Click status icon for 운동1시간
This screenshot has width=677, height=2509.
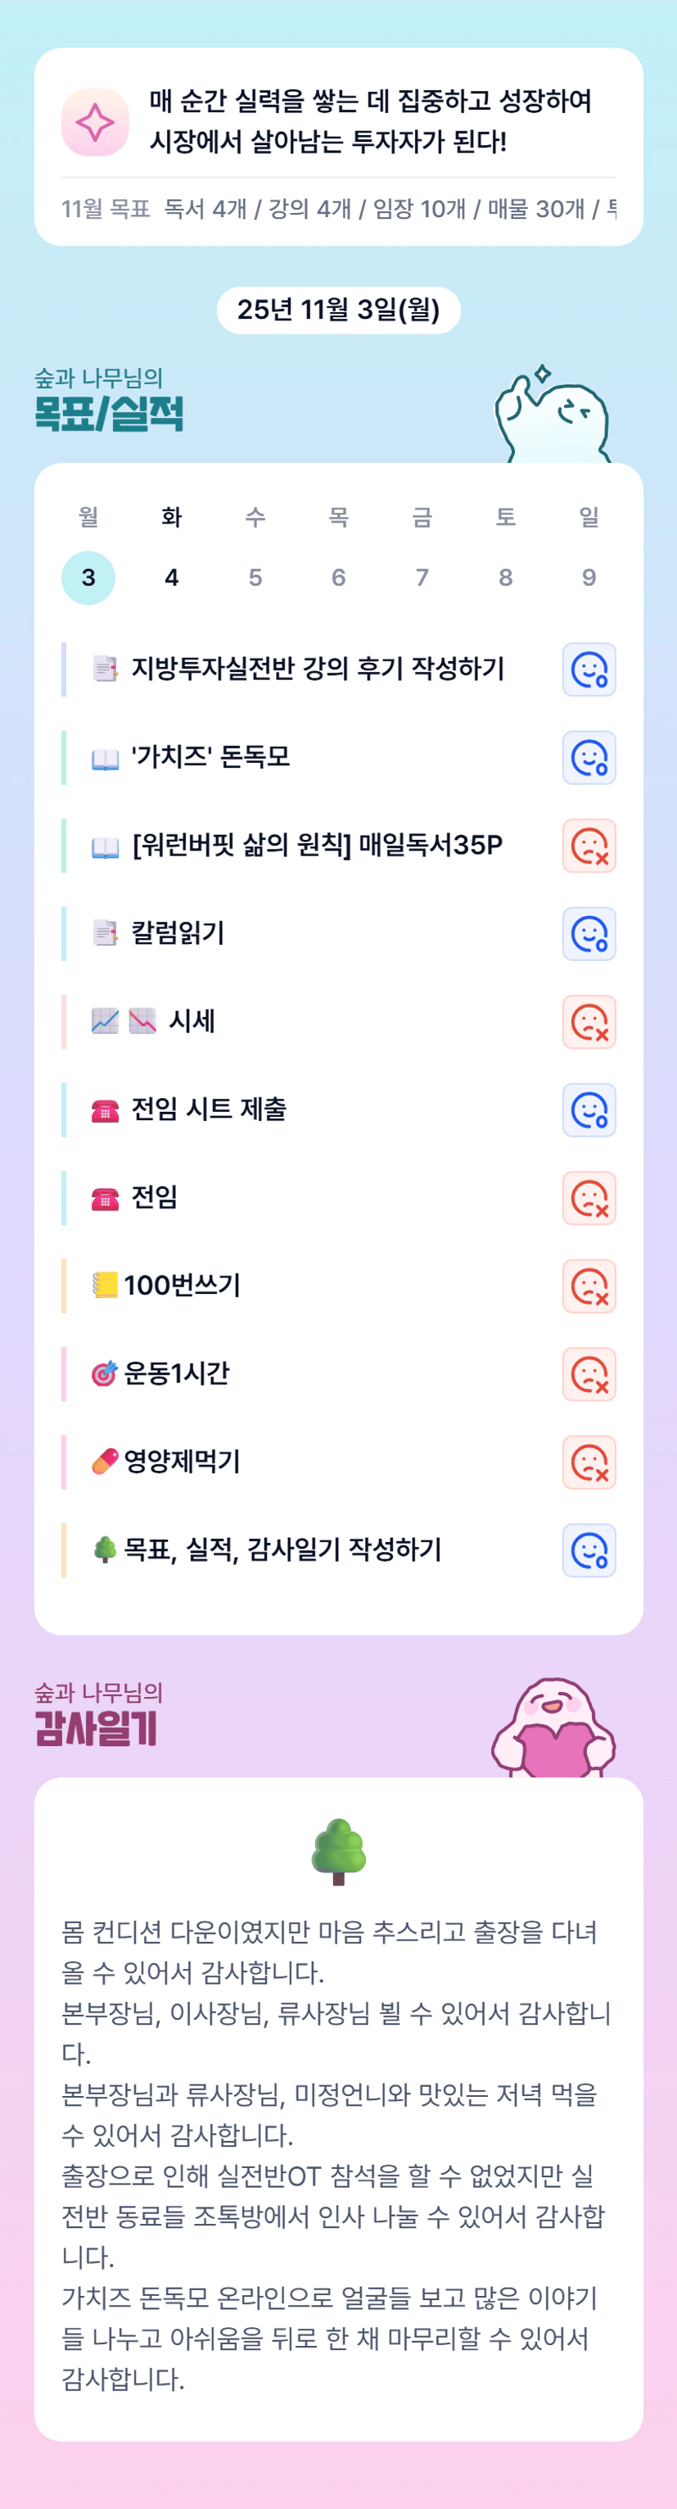(x=589, y=1373)
